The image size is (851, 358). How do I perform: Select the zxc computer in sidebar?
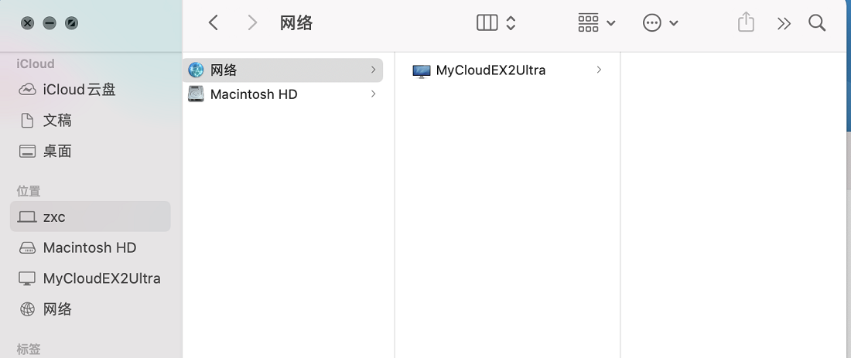[x=90, y=217]
